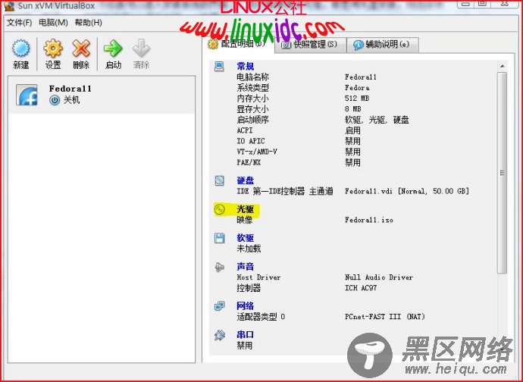Click the 网络 network icon

pyautogui.click(x=219, y=305)
